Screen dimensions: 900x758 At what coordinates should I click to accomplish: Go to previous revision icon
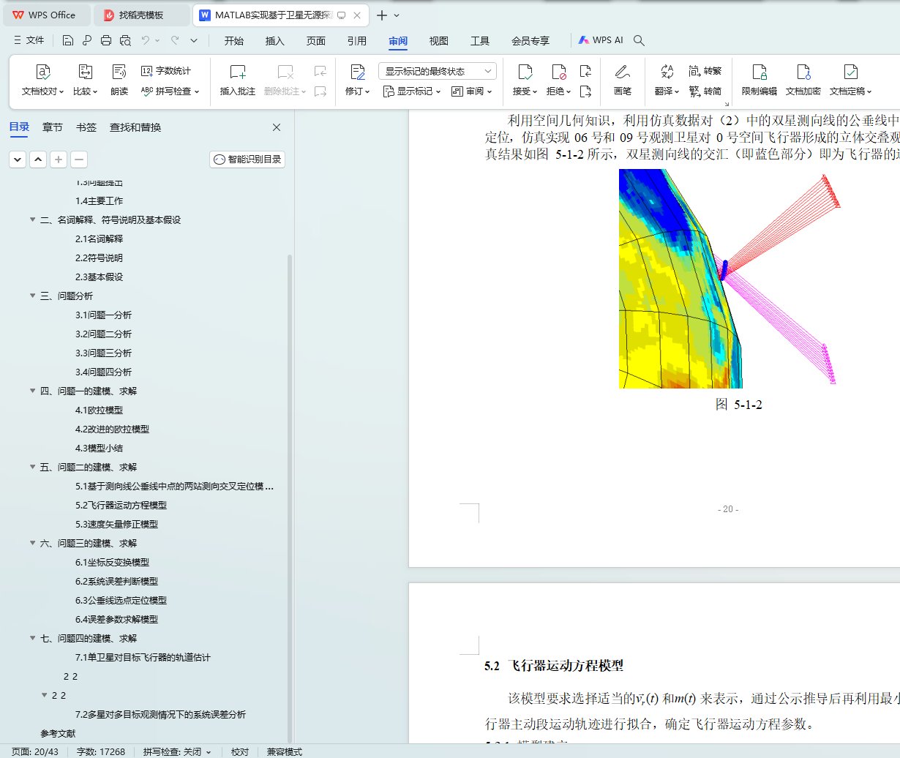585,71
